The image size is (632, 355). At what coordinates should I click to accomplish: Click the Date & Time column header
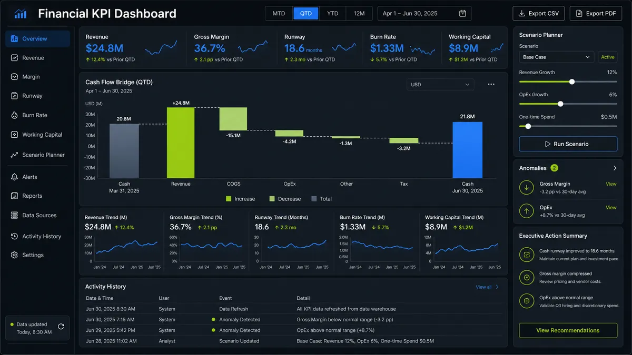click(100, 298)
